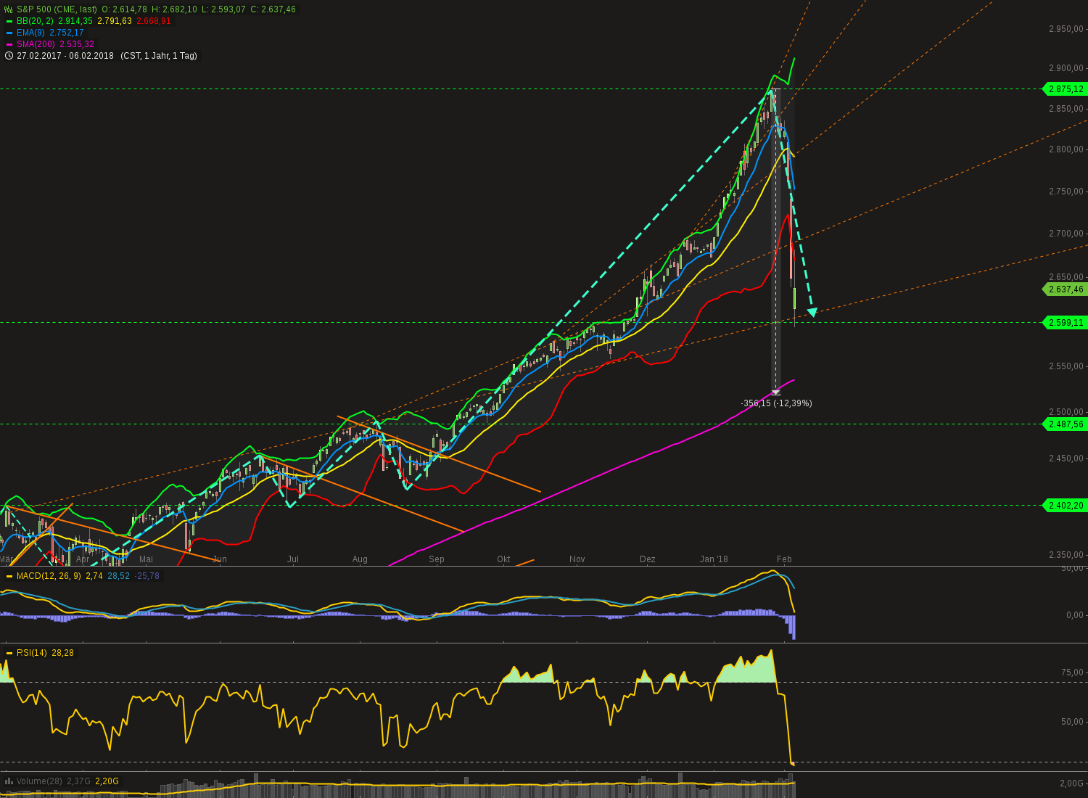1088x798 pixels.
Task: Click the date range 27.02.2017 - 06.02.2018
Action: pyautogui.click(x=64, y=55)
